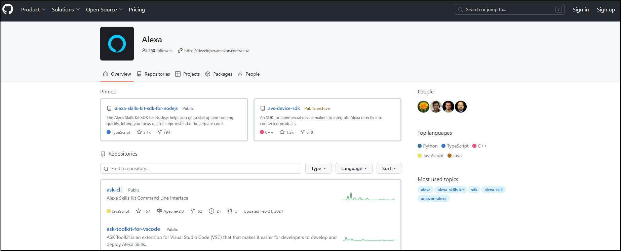Click the Alexa organization avatar

coord(117,44)
